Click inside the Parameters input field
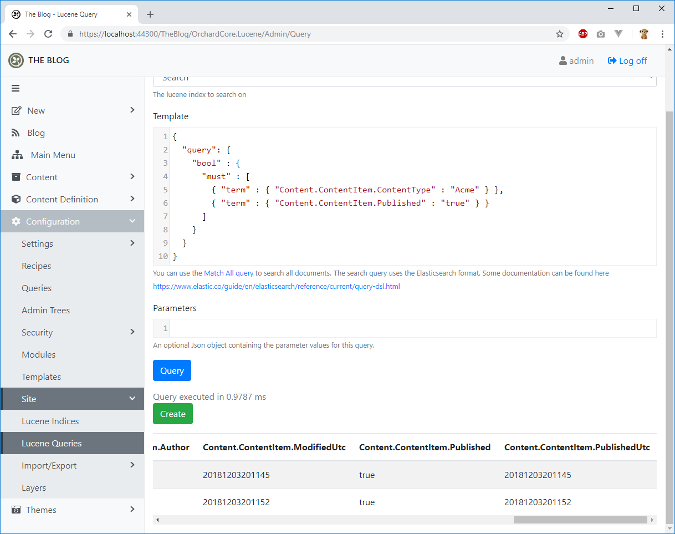Viewport: 675px width, 534px height. click(388, 328)
